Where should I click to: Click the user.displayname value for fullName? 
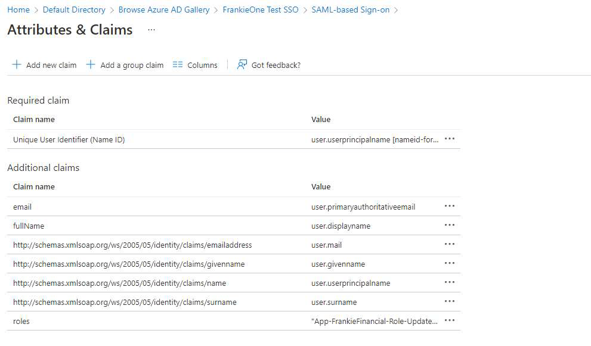point(341,226)
